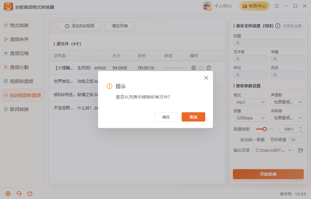Viewport: 311px width, 199px height.
Task: Enable the 自动统一音量 checkbox
Action: click(x=236, y=140)
